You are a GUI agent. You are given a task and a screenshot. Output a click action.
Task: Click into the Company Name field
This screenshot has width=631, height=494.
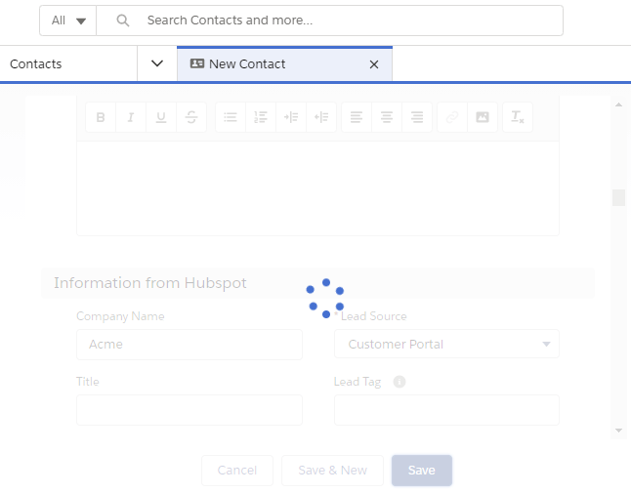click(x=189, y=344)
